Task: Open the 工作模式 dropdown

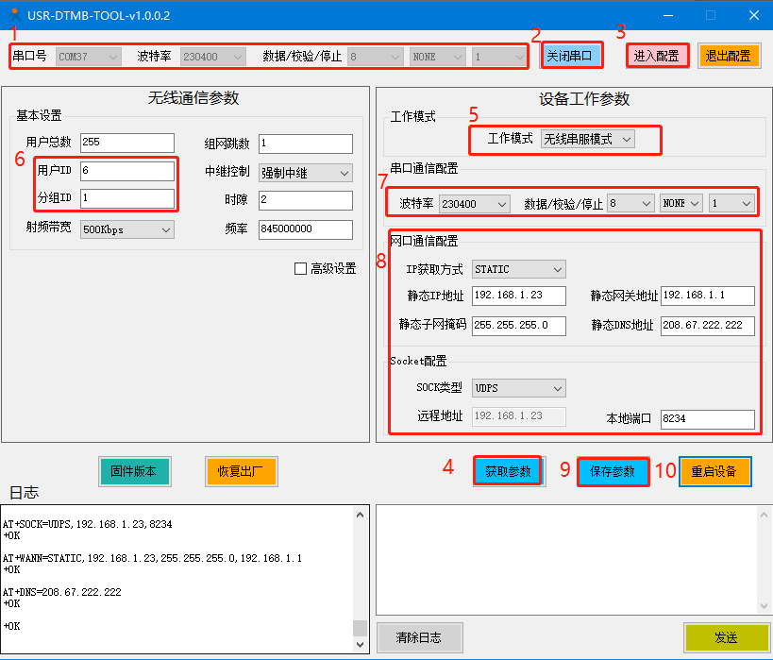Action: 587,139
